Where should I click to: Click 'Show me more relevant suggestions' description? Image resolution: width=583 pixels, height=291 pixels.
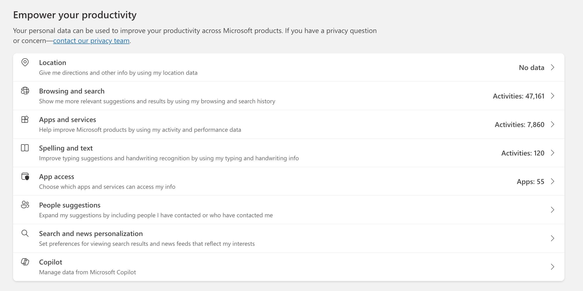point(157,101)
